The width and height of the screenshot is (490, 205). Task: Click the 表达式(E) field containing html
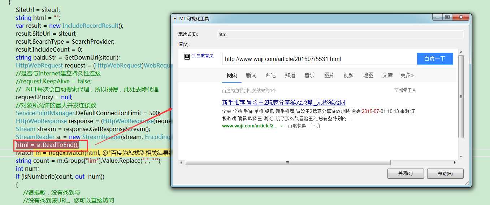(x=341, y=34)
